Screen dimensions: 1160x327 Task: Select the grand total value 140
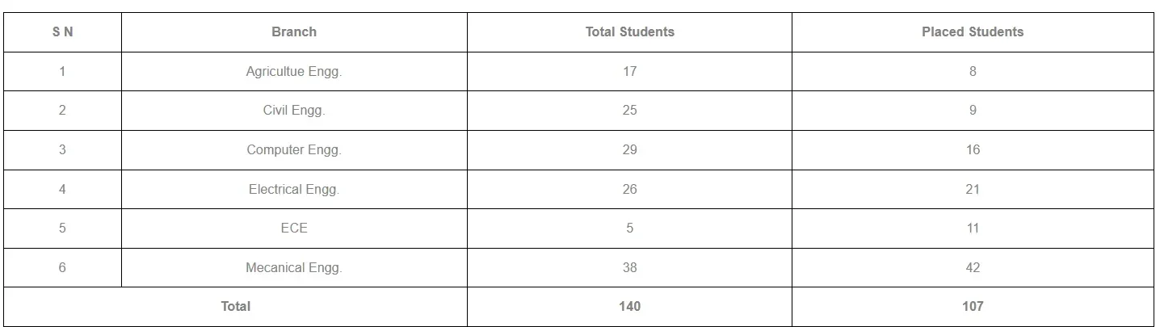[x=629, y=307]
